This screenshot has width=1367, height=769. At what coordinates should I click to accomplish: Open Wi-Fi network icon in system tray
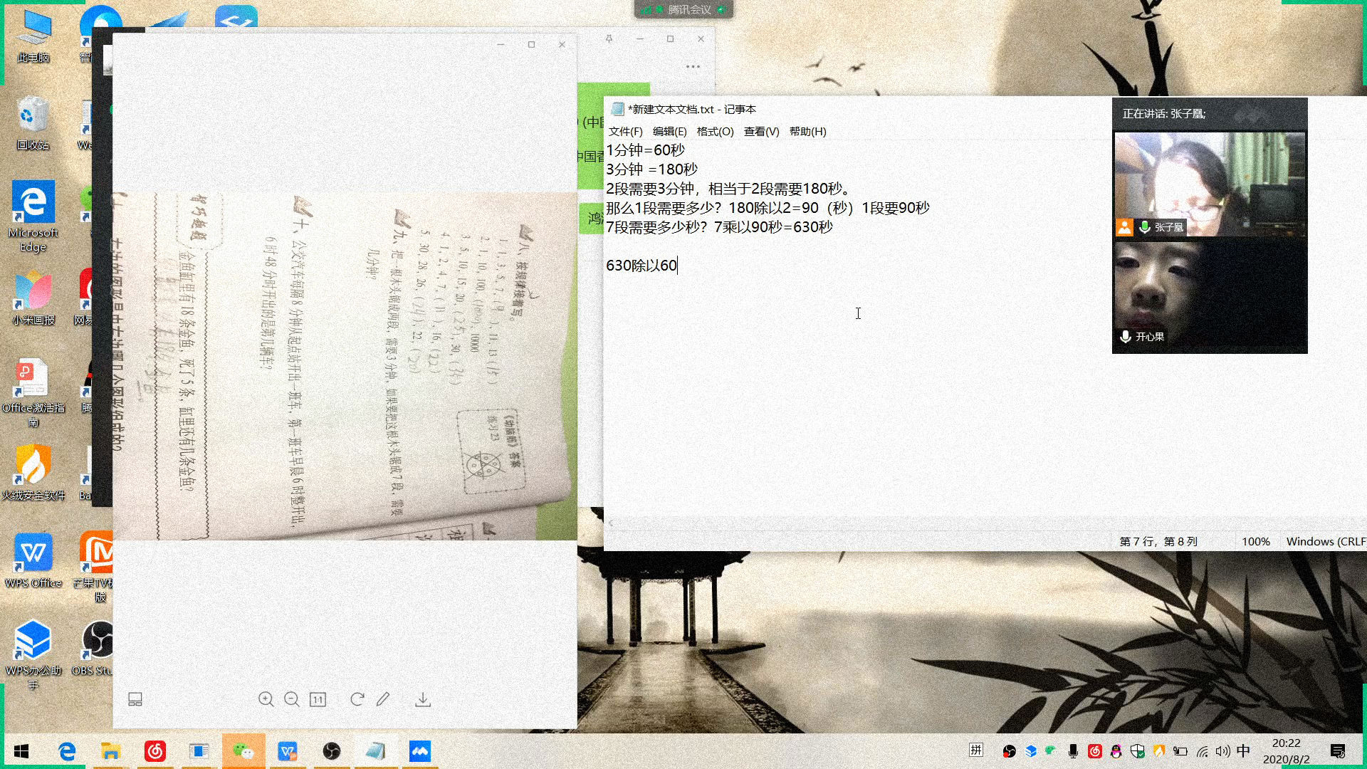[x=1203, y=751]
